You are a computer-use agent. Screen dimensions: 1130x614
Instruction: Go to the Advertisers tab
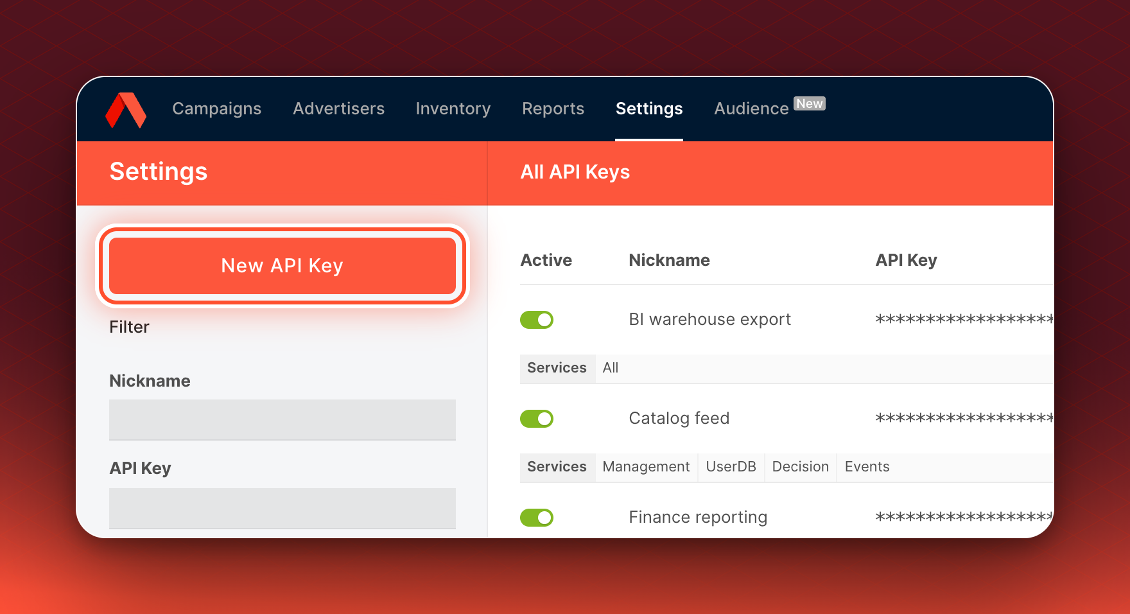(x=339, y=109)
